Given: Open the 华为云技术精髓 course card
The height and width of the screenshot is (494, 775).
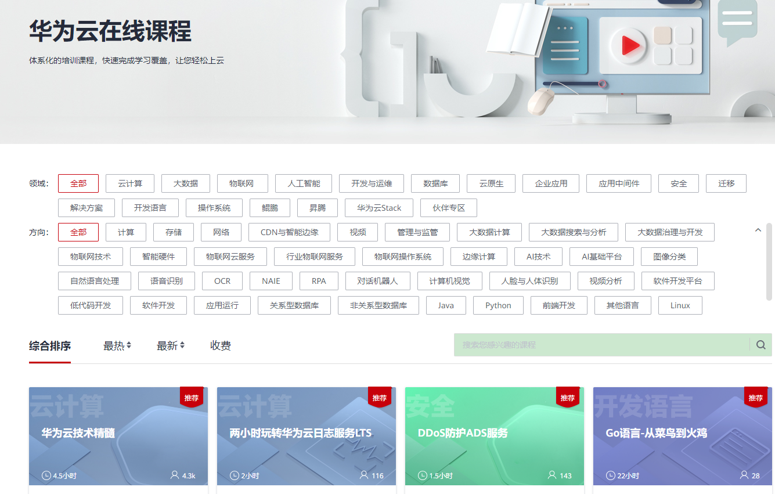Looking at the screenshot, I should 118,436.
